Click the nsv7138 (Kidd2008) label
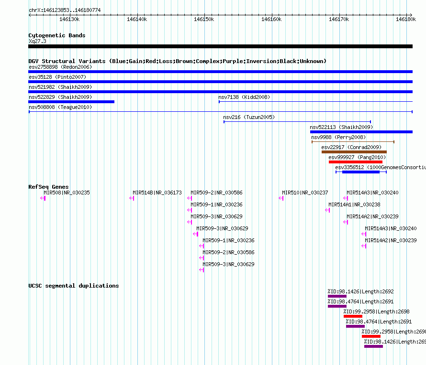This screenshot has width=426, height=365. (x=244, y=97)
